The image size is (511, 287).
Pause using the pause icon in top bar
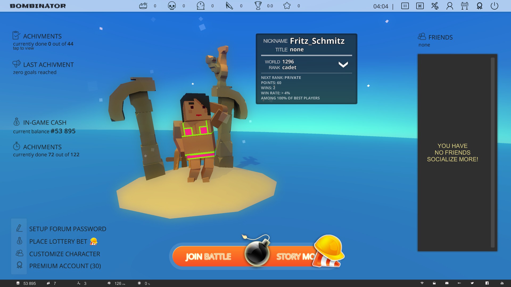pos(405,6)
